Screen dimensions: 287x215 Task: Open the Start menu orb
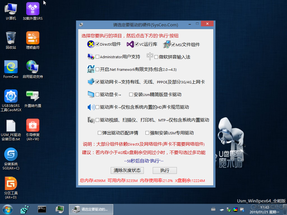[8, 209]
